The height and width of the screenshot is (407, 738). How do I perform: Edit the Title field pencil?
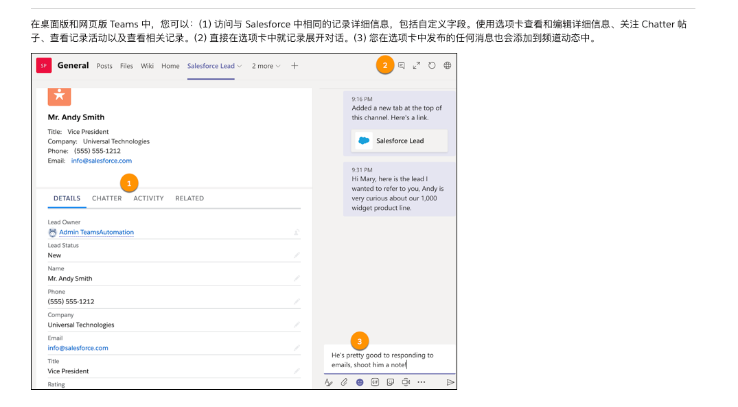(297, 371)
